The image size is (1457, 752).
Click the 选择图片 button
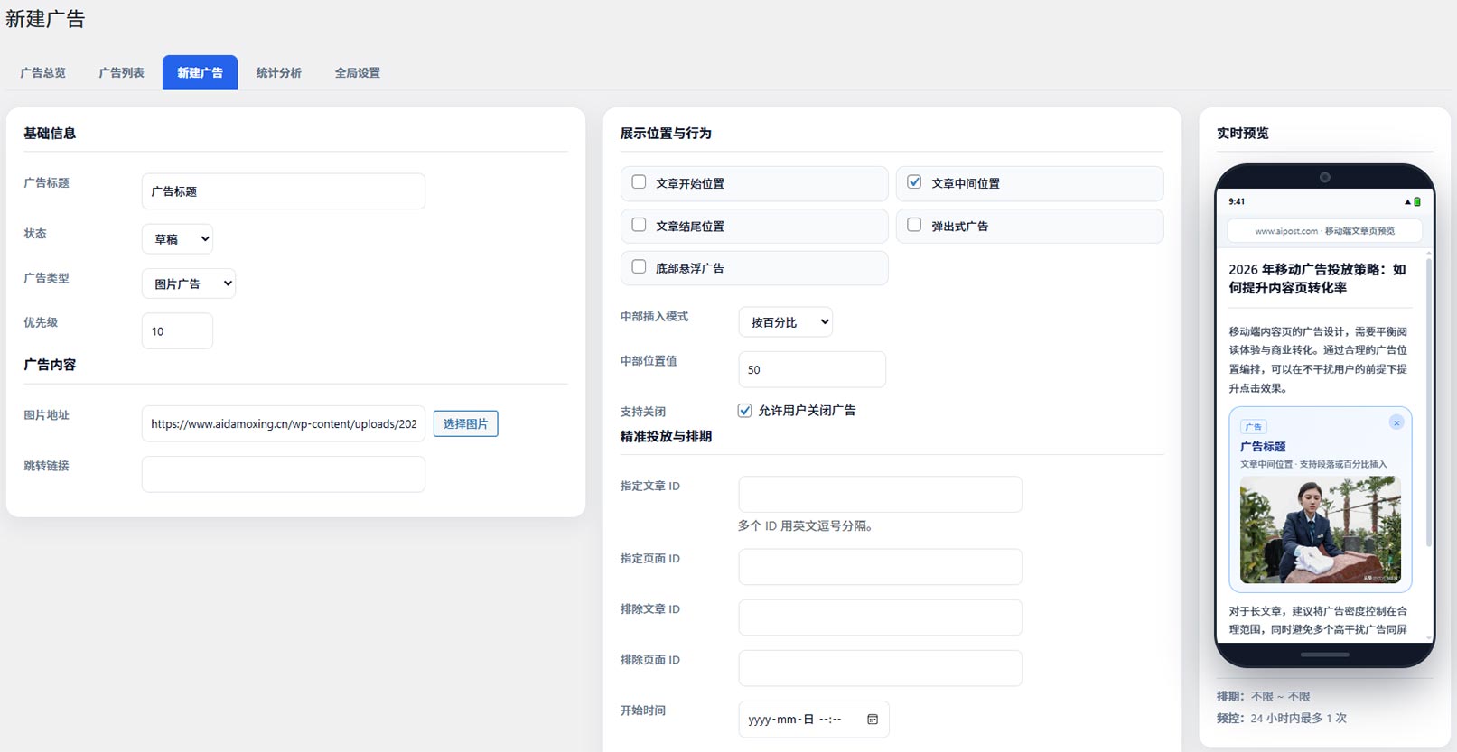(x=465, y=423)
